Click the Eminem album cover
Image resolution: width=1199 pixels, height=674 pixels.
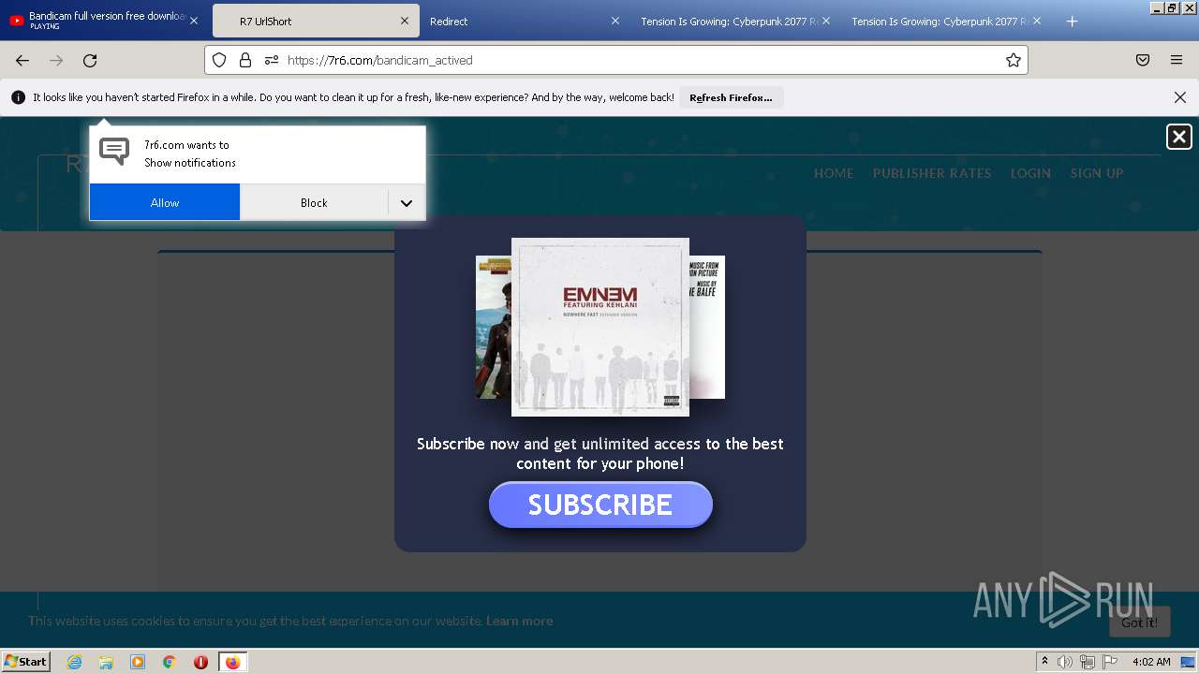(600, 327)
